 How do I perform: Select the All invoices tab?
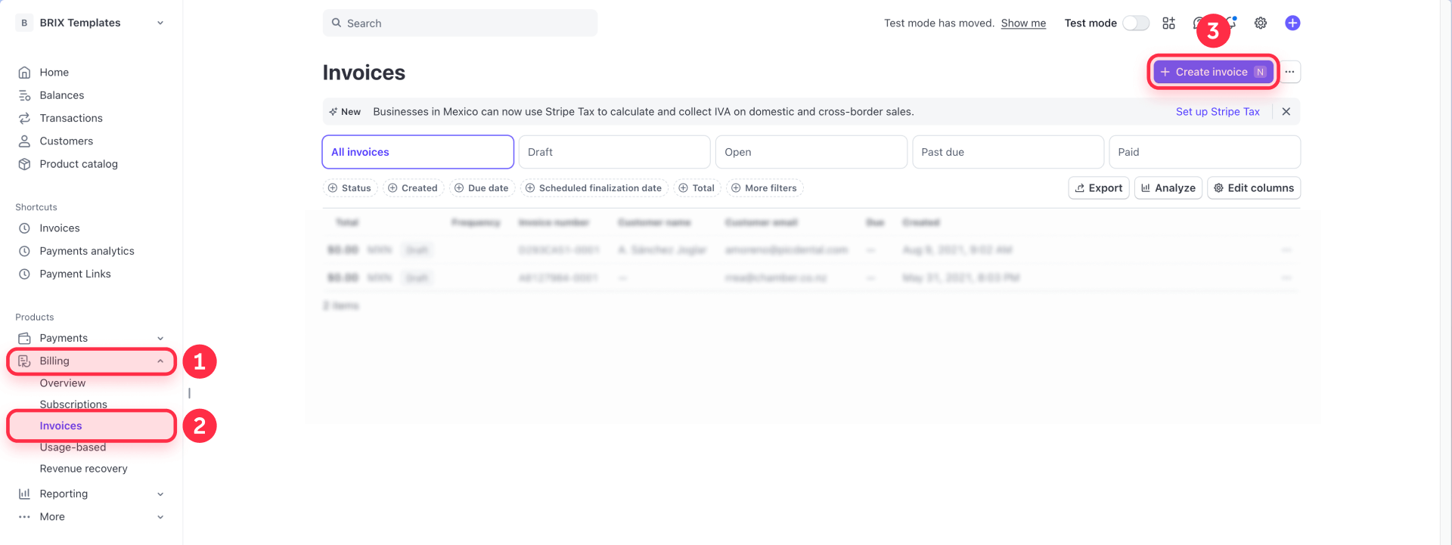point(418,152)
